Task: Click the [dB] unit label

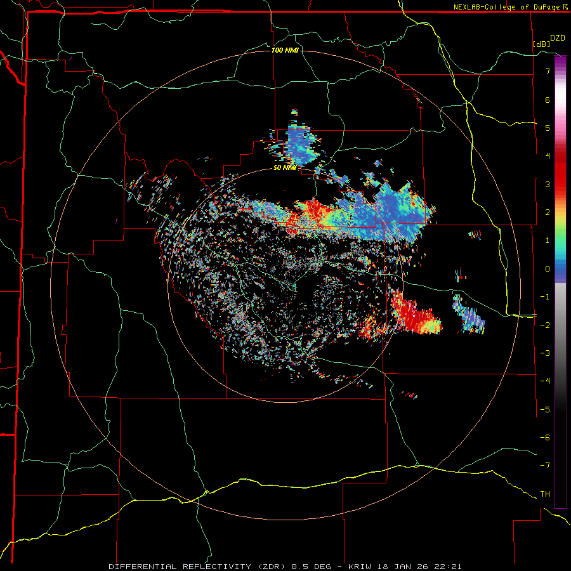Action: 542,44
